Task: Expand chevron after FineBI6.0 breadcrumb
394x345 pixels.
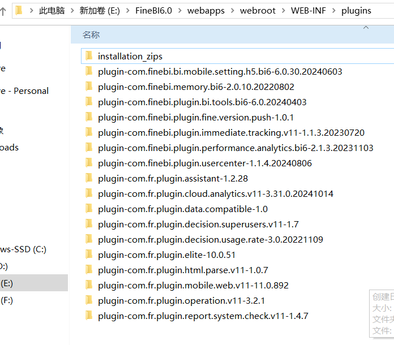Action: [x=179, y=11]
